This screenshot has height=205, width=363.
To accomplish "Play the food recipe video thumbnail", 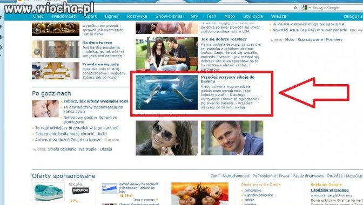I will coord(56,29).
